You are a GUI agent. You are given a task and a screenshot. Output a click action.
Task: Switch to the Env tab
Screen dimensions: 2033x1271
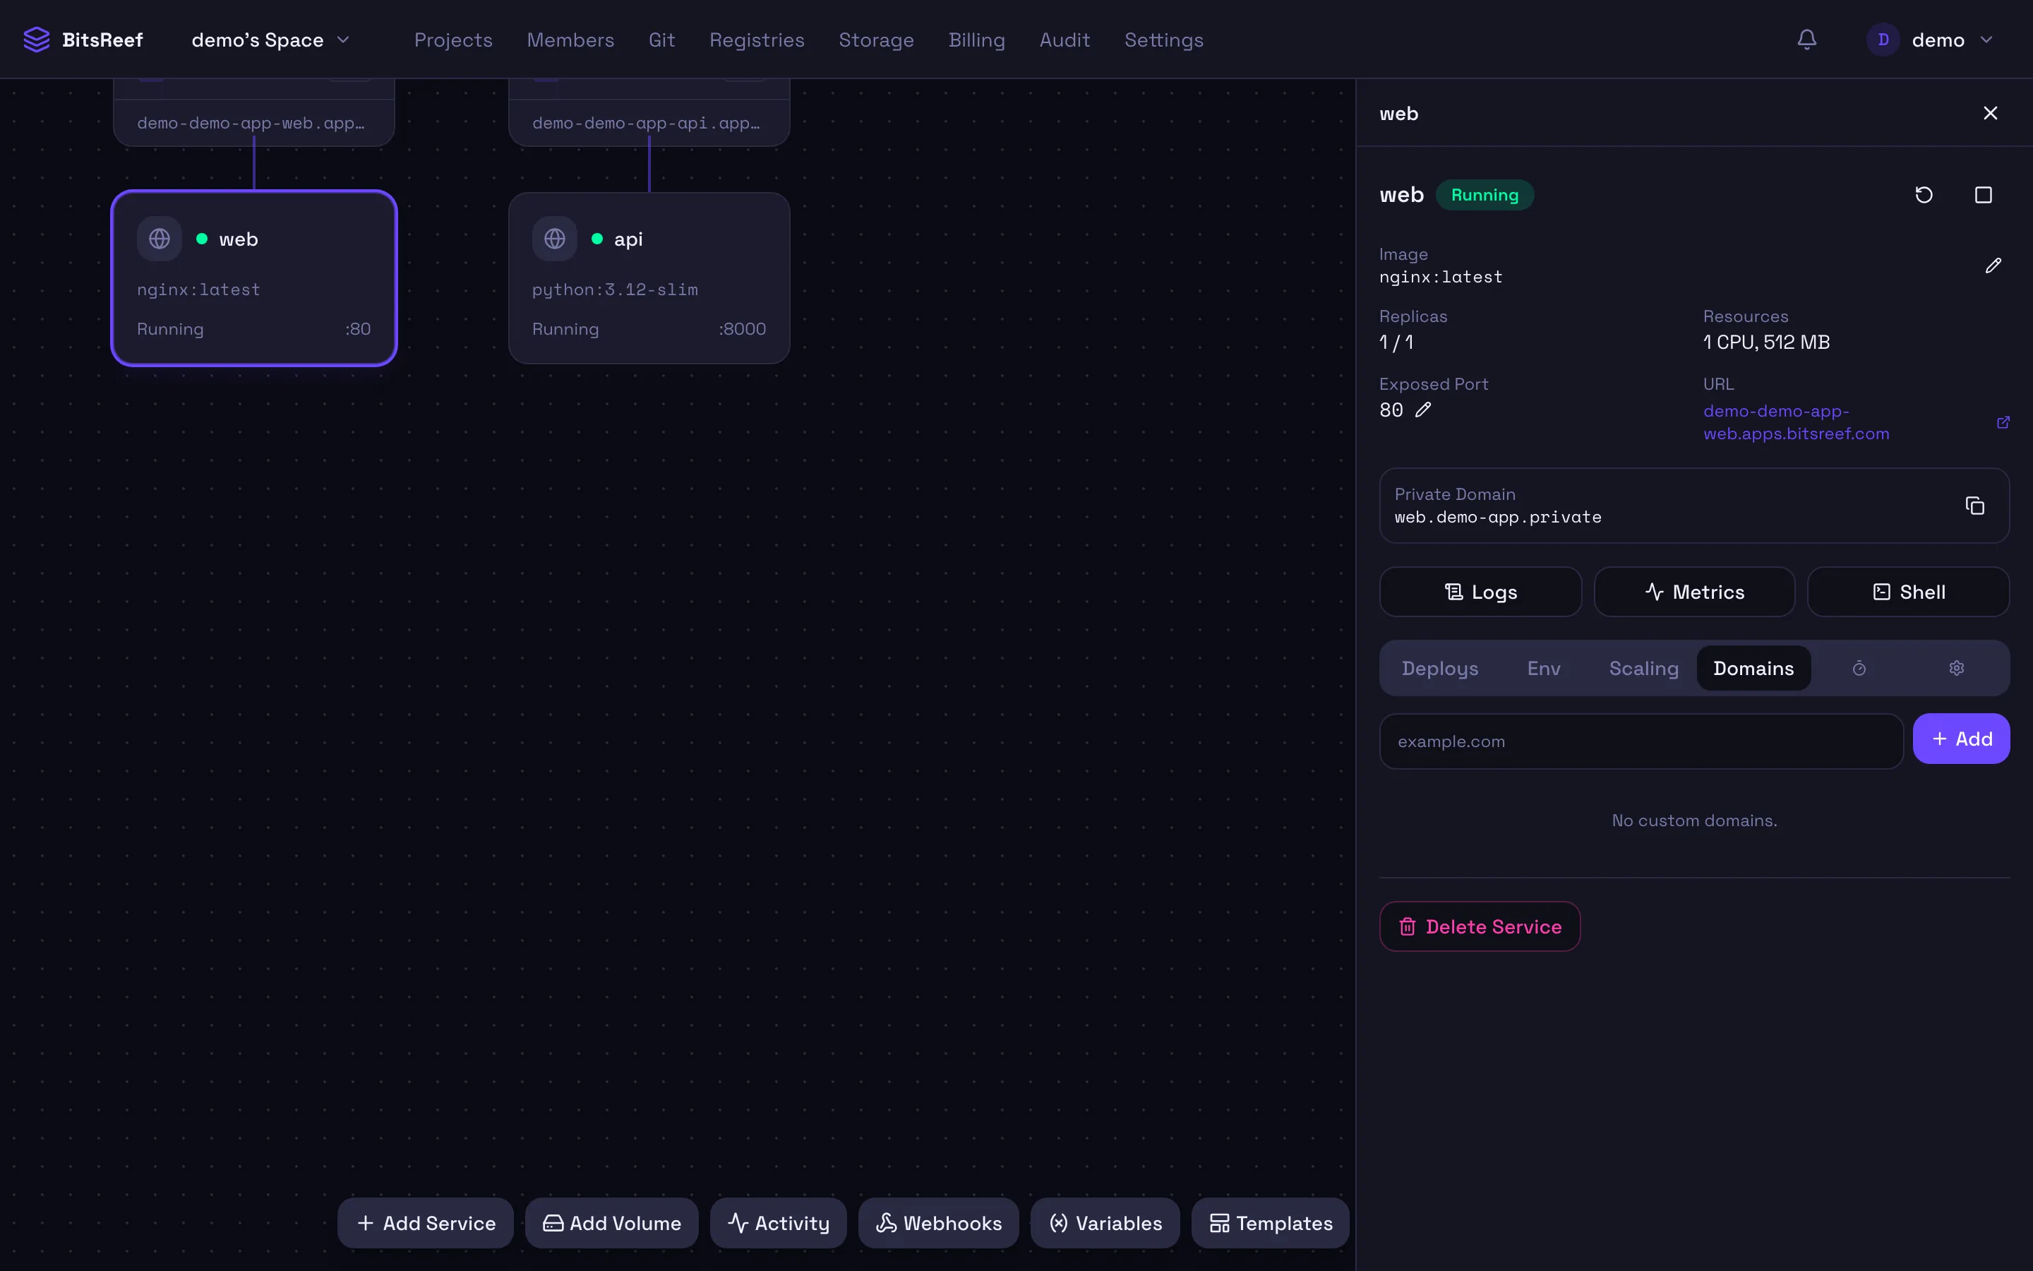(x=1543, y=668)
